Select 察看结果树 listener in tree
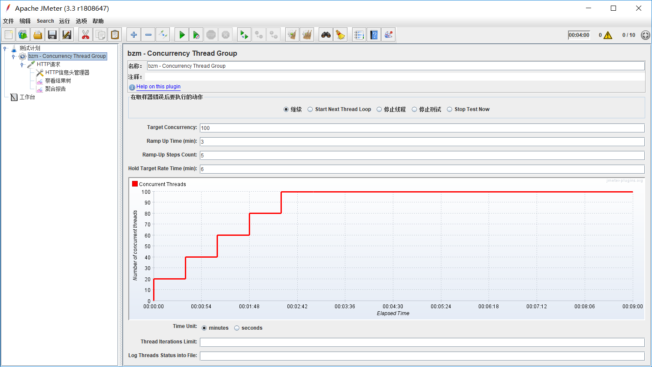The image size is (652, 367). 58,81
